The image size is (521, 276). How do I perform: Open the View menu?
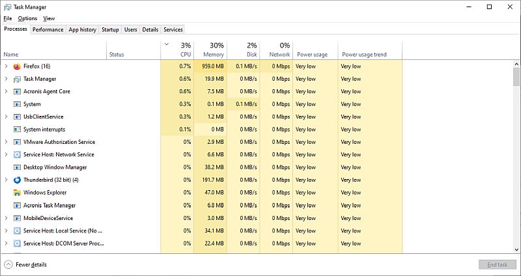49,19
